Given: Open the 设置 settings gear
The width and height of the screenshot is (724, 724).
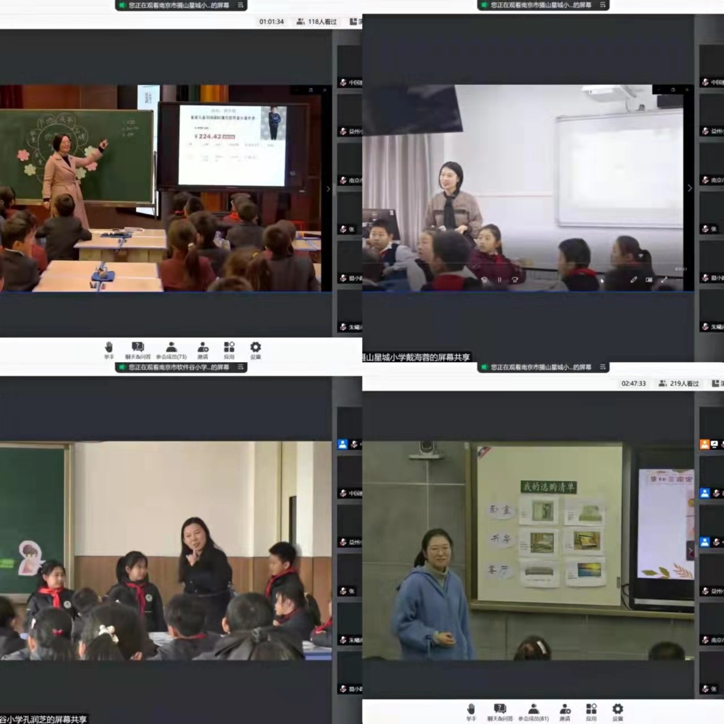Looking at the screenshot, I should [x=255, y=347].
